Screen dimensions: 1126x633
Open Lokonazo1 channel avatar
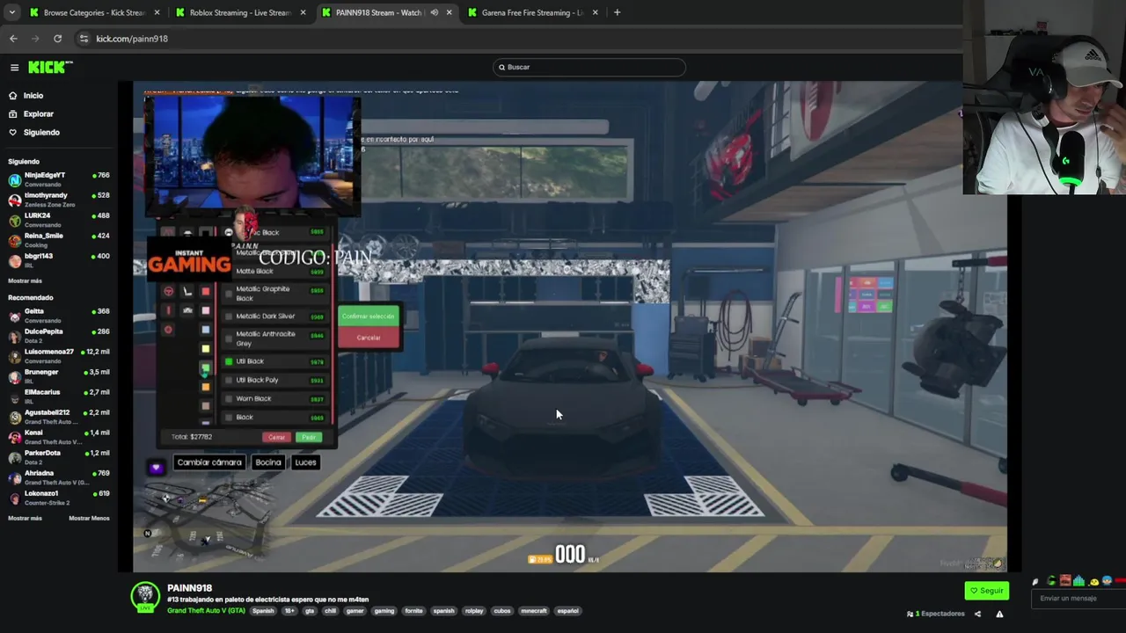(14, 498)
